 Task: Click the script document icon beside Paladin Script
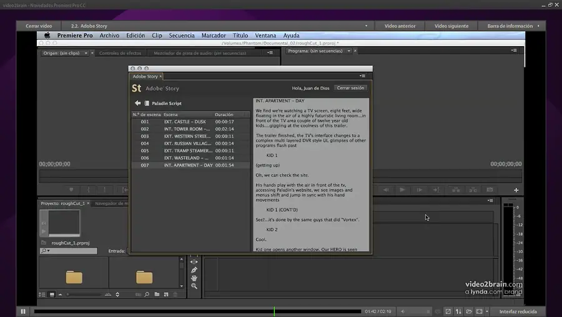click(147, 103)
